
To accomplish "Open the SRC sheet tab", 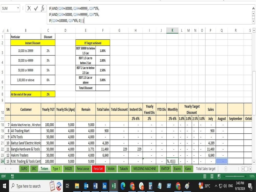I will tap(34, 169).
